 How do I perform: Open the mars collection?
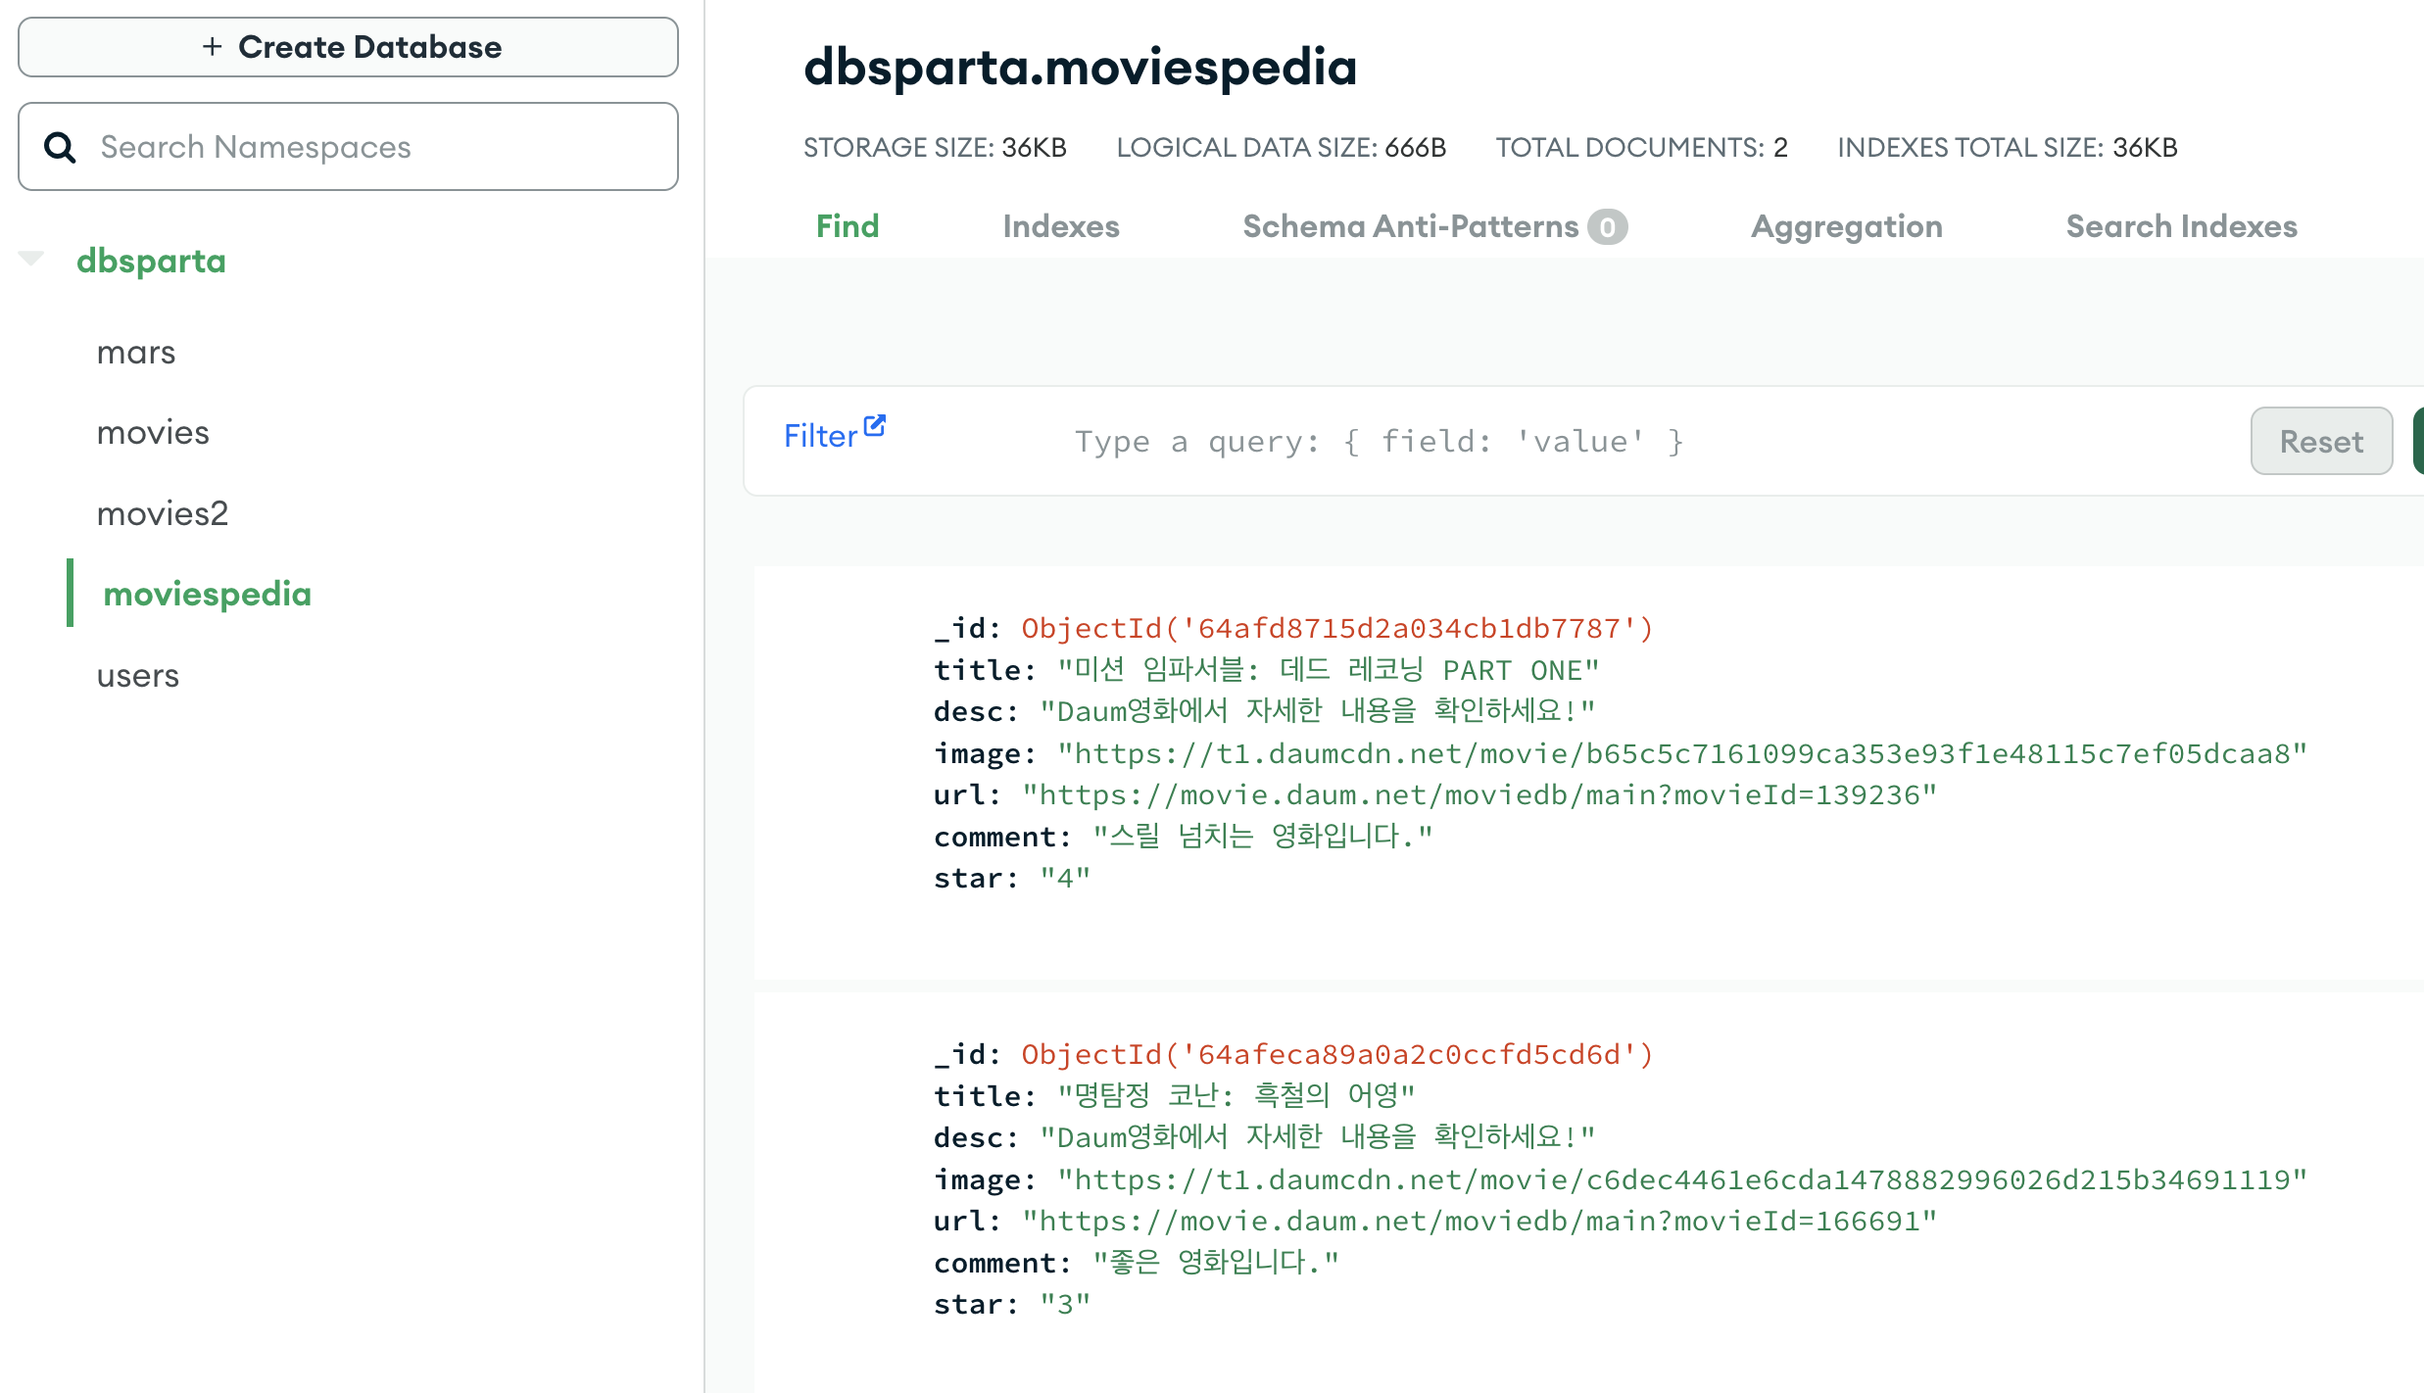click(136, 353)
